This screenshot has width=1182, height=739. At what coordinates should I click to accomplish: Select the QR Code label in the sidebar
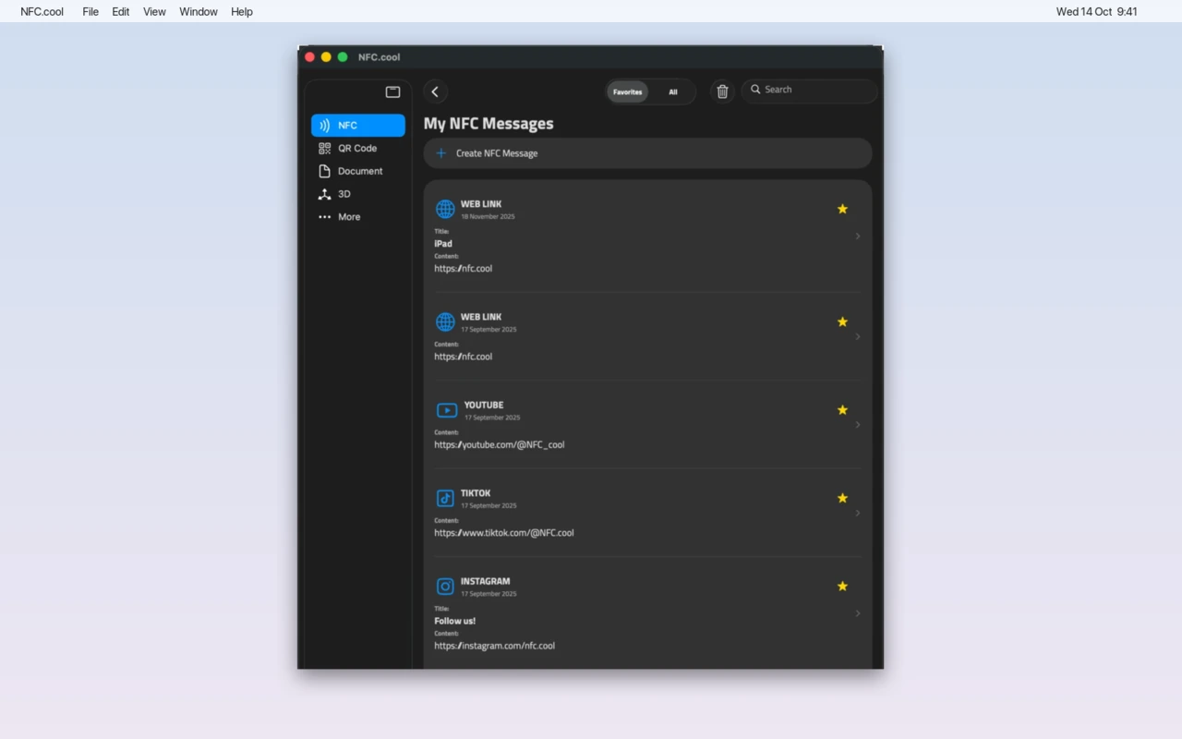pyautogui.click(x=357, y=148)
